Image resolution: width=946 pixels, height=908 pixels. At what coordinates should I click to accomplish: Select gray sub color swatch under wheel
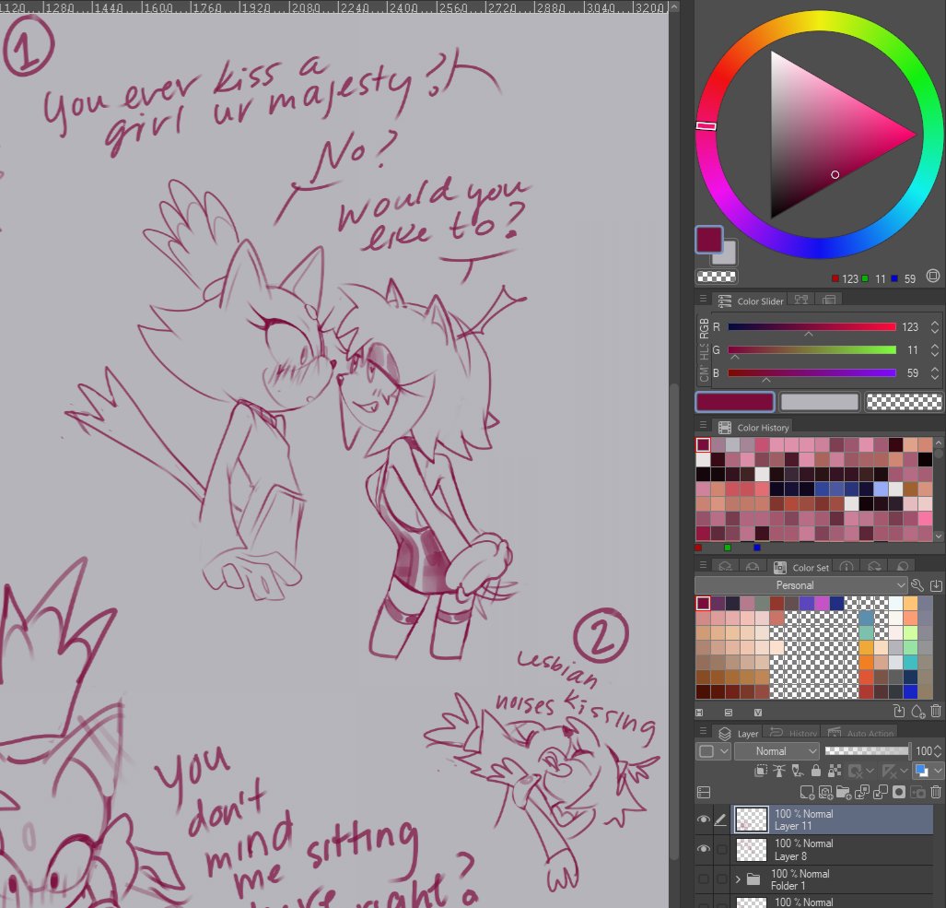pos(730,256)
